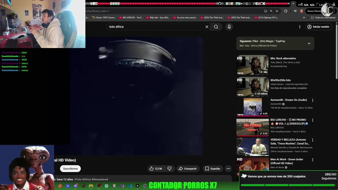
Task: Show hidden bookmarks overflow chevron
Action: click(304, 18)
